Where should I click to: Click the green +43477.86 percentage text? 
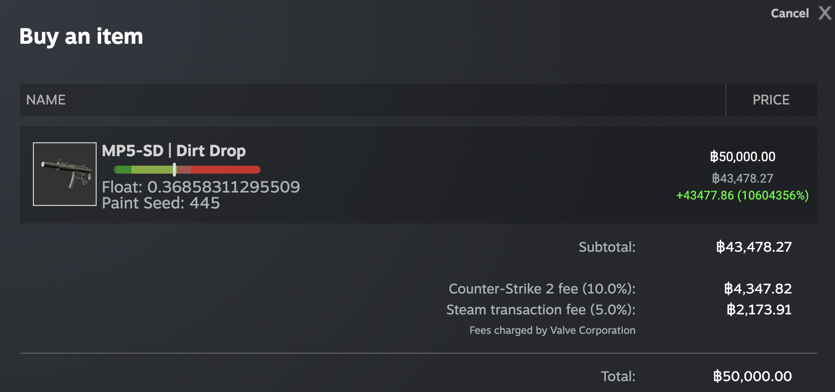[742, 196]
